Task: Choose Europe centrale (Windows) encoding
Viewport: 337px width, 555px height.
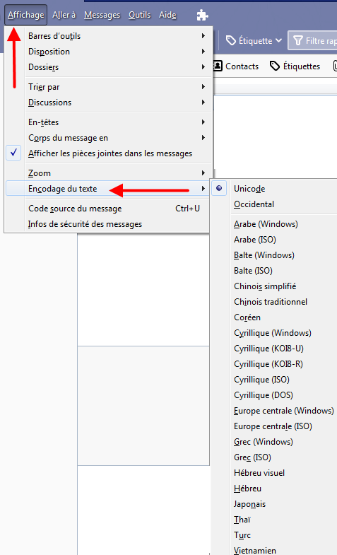Action: [283, 411]
